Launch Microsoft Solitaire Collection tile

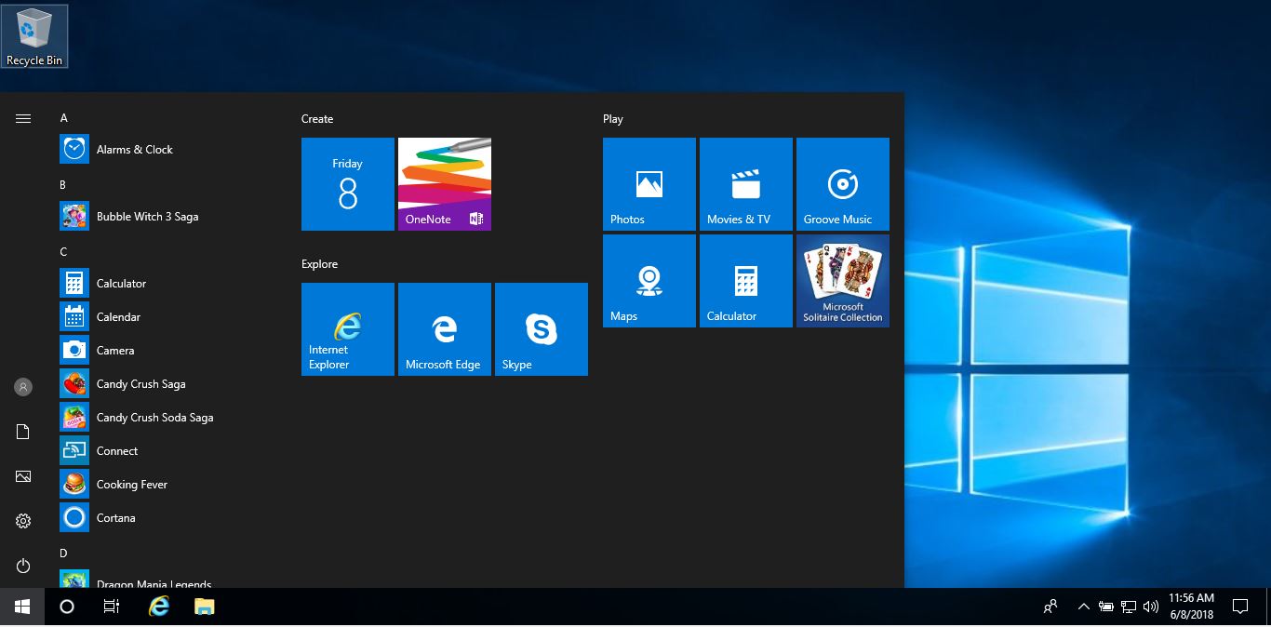point(843,281)
